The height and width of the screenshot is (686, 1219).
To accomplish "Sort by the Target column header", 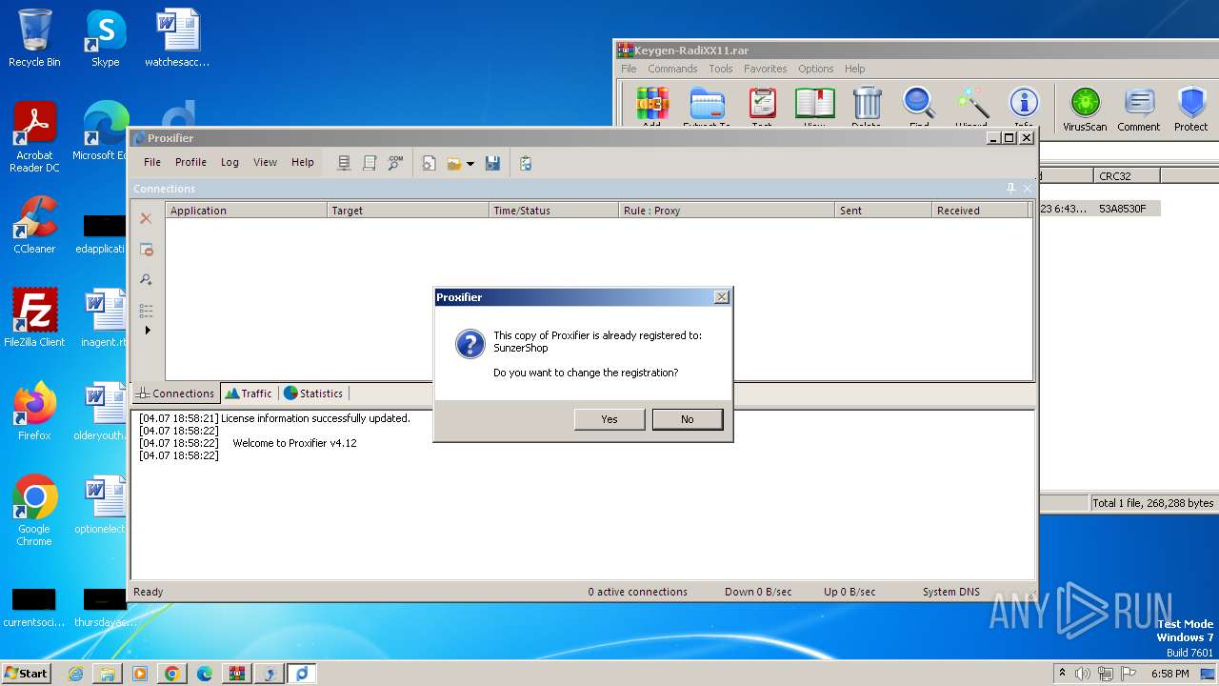I will coord(408,211).
